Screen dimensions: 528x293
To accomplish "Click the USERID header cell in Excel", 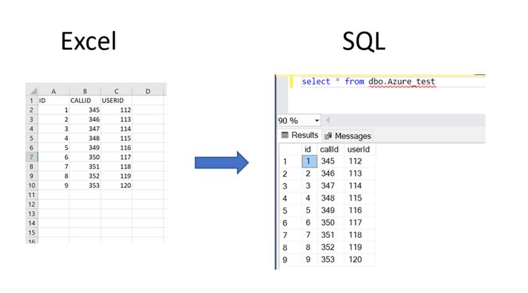I will [x=116, y=100].
